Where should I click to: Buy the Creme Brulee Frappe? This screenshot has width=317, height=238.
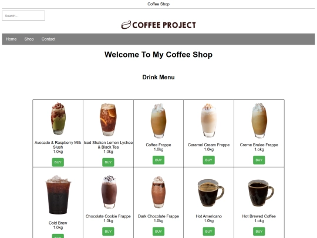pyautogui.click(x=259, y=160)
